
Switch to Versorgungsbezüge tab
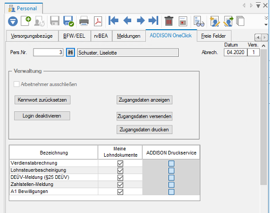point(32,36)
